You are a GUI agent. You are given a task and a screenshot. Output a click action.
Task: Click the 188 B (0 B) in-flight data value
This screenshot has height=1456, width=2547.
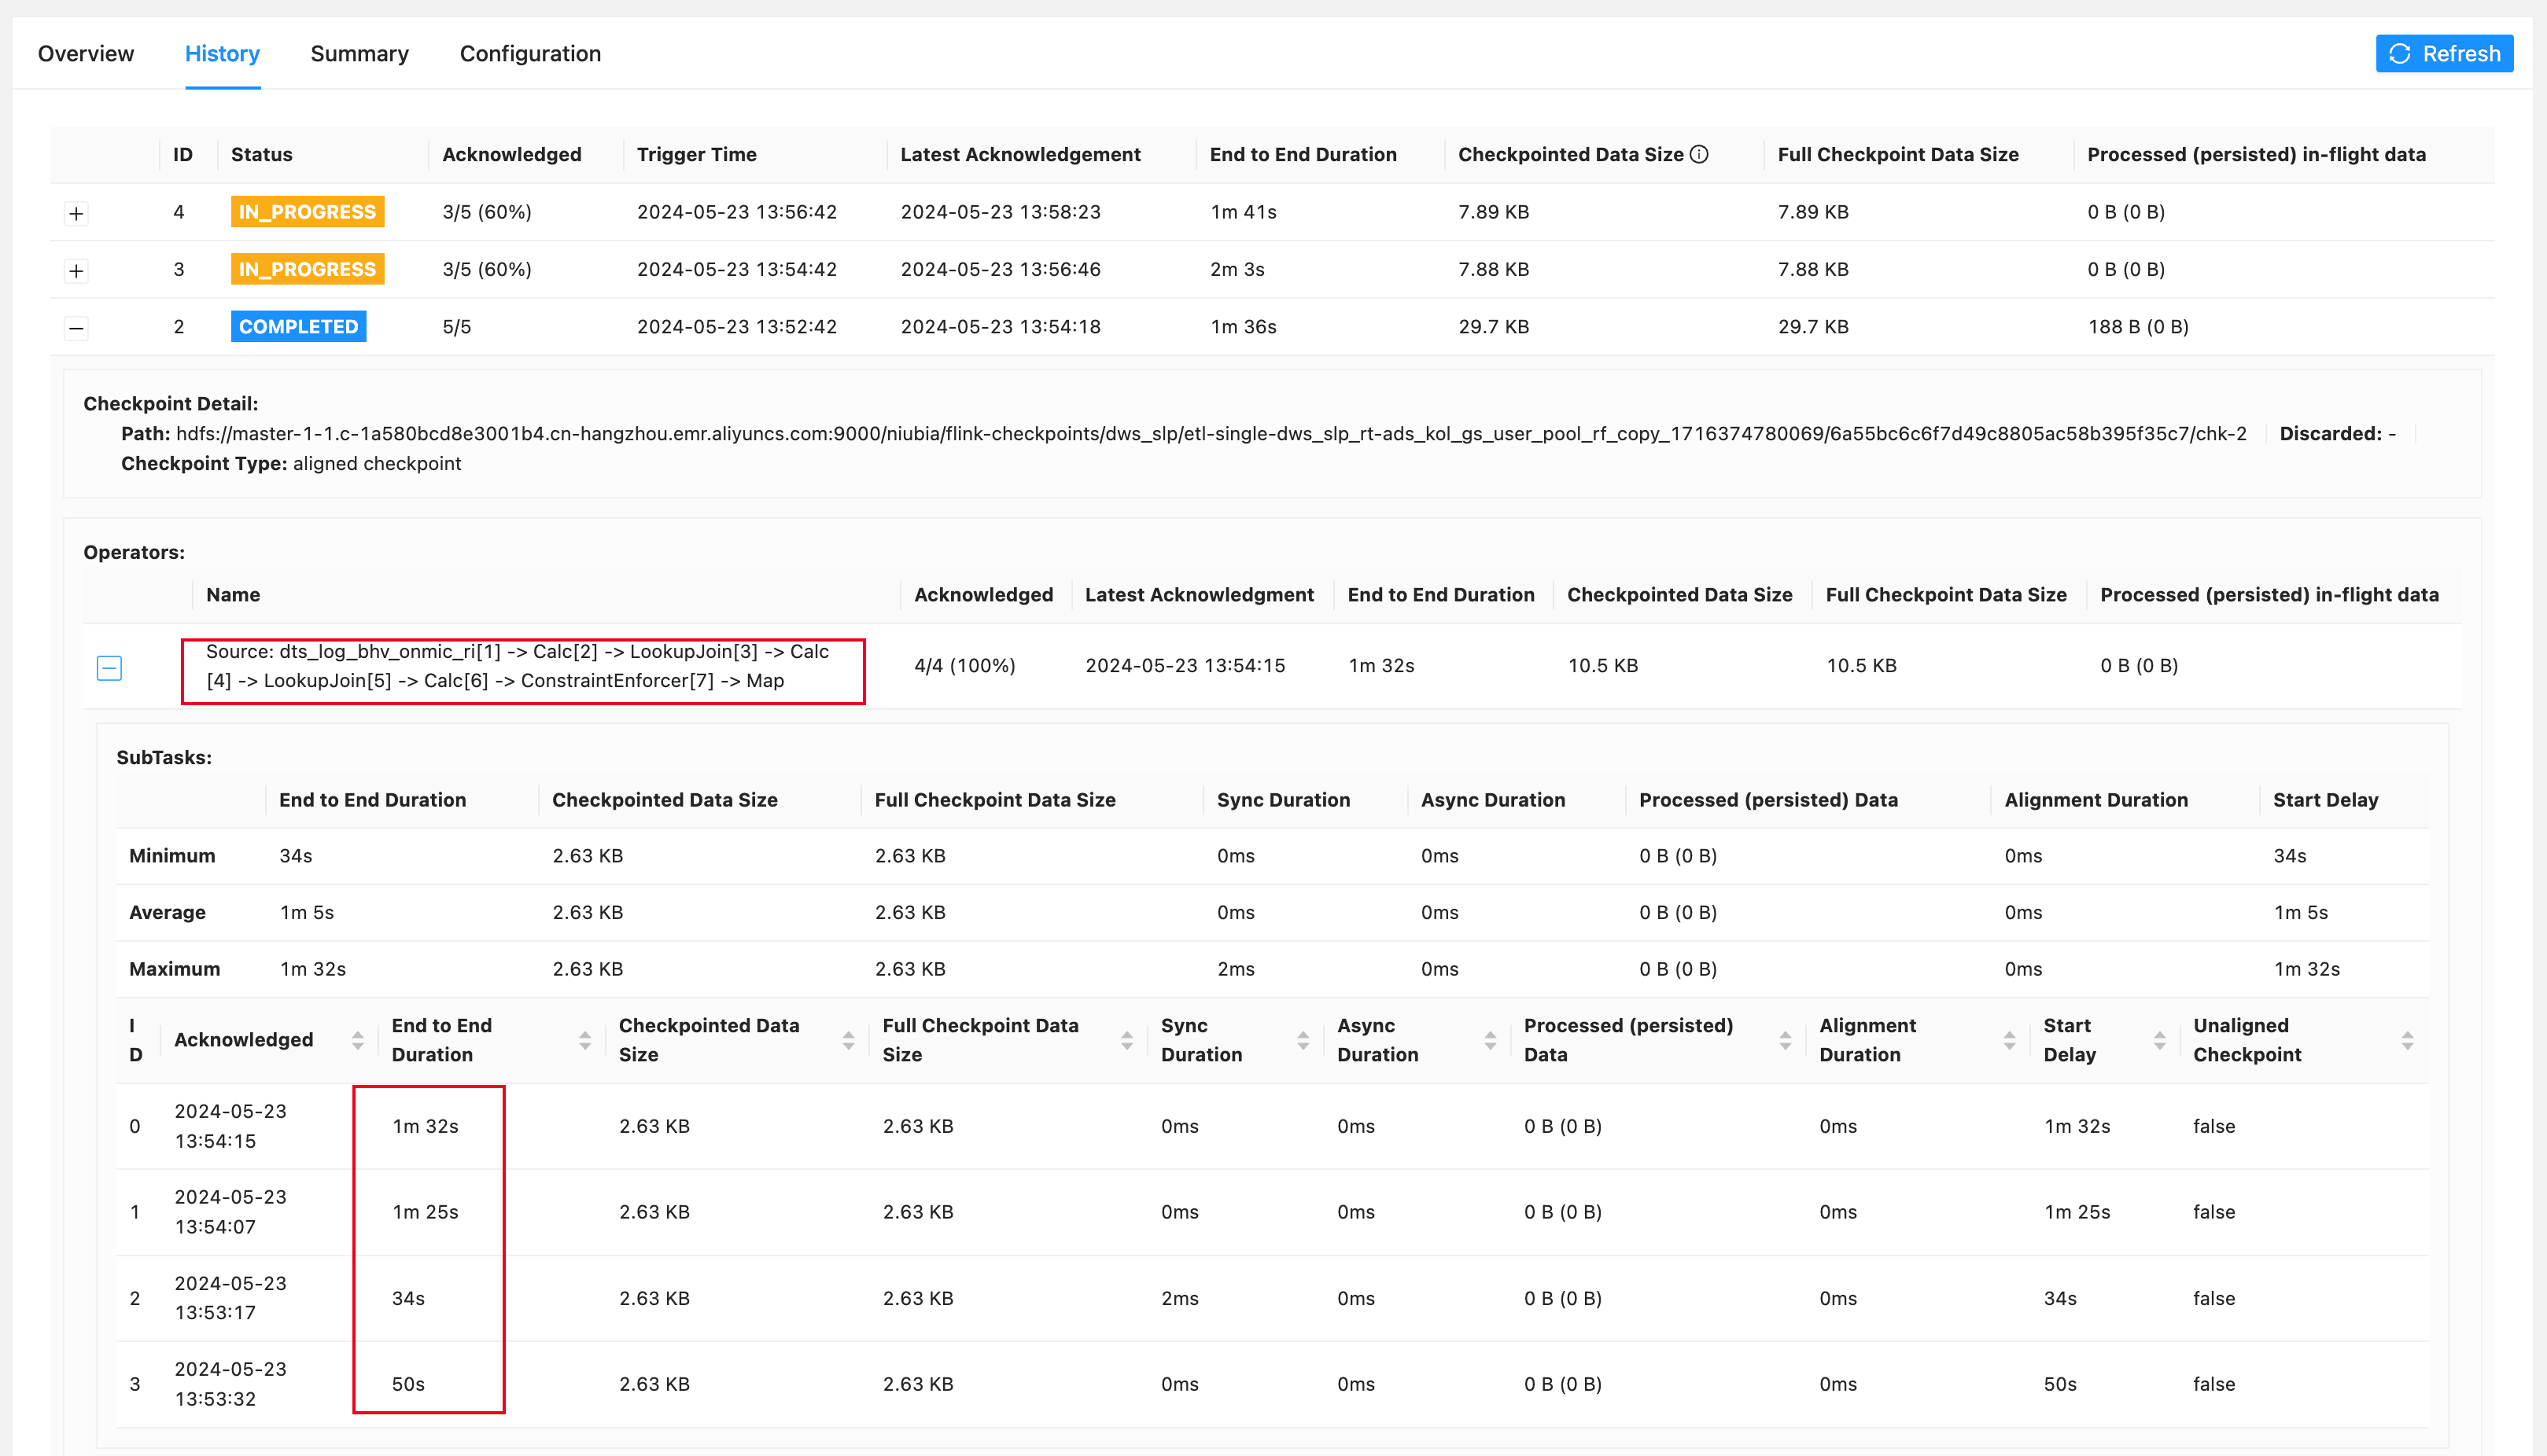[2138, 327]
